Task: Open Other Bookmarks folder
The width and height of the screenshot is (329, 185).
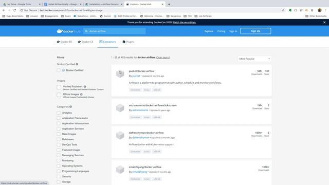Action: coord(316,16)
